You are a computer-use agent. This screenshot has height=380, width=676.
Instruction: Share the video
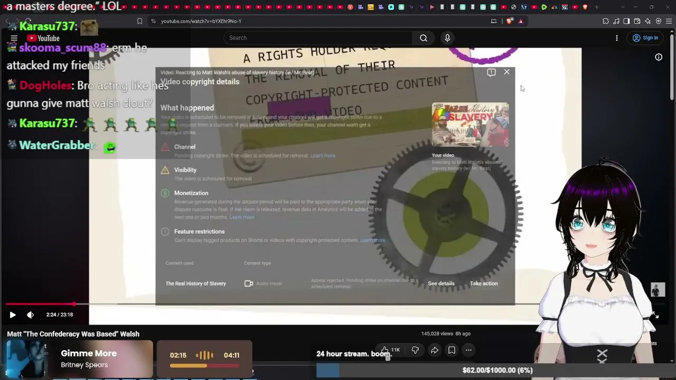pyautogui.click(x=435, y=350)
